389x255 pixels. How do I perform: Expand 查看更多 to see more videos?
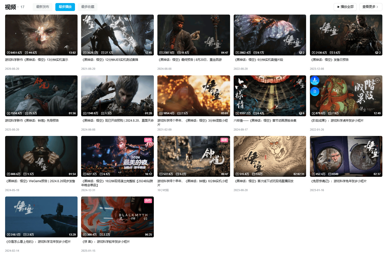pyautogui.click(x=370, y=7)
